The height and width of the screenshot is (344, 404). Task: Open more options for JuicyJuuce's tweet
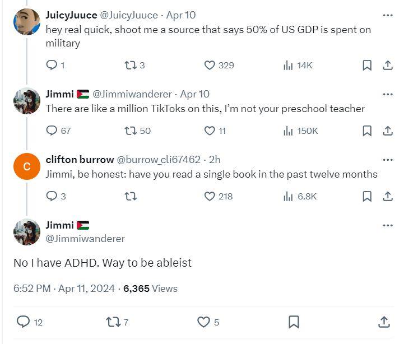pyautogui.click(x=388, y=15)
